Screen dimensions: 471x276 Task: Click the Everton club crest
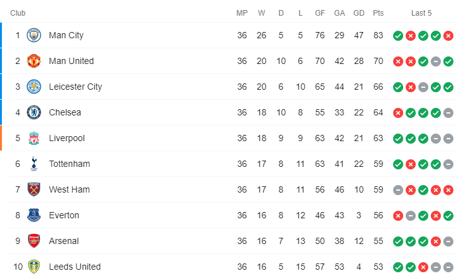pyautogui.click(x=34, y=215)
